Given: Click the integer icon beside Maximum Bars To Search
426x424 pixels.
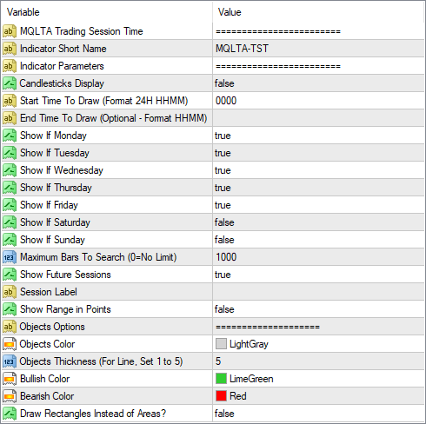Looking at the screenshot, I should (x=10, y=257).
